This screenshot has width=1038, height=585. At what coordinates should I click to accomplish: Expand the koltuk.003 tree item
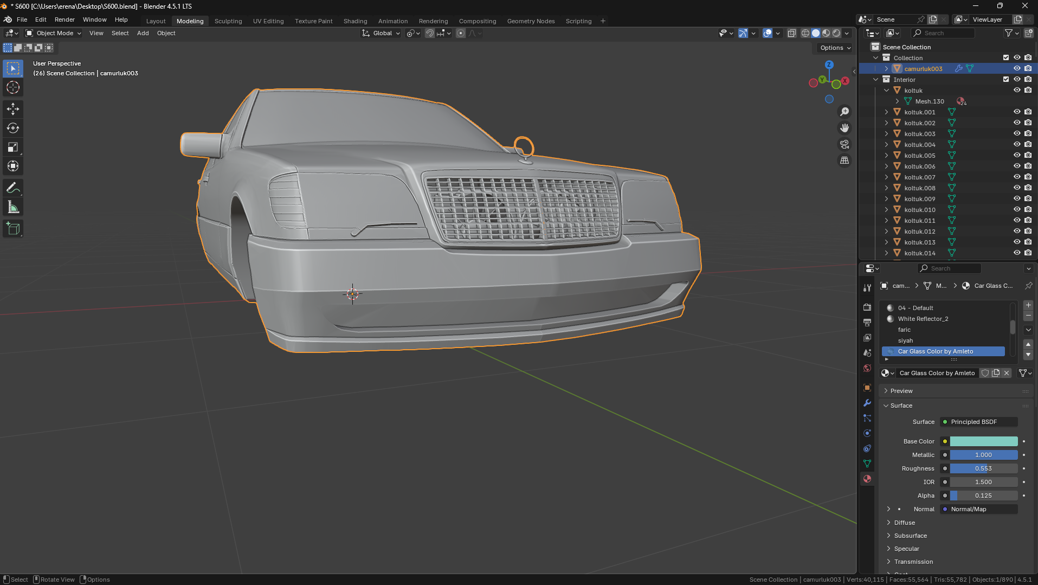[886, 134]
